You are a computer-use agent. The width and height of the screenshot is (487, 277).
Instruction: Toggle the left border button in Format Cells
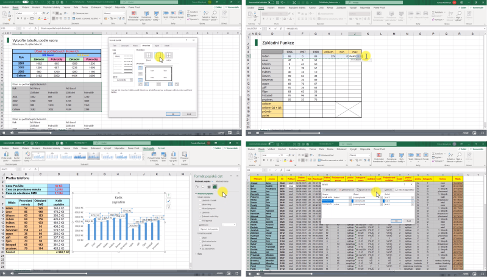tap(147, 84)
